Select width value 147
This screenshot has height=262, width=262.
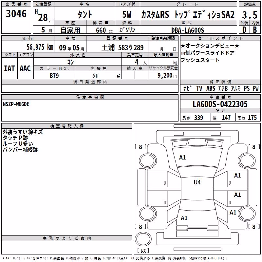tap(226, 118)
